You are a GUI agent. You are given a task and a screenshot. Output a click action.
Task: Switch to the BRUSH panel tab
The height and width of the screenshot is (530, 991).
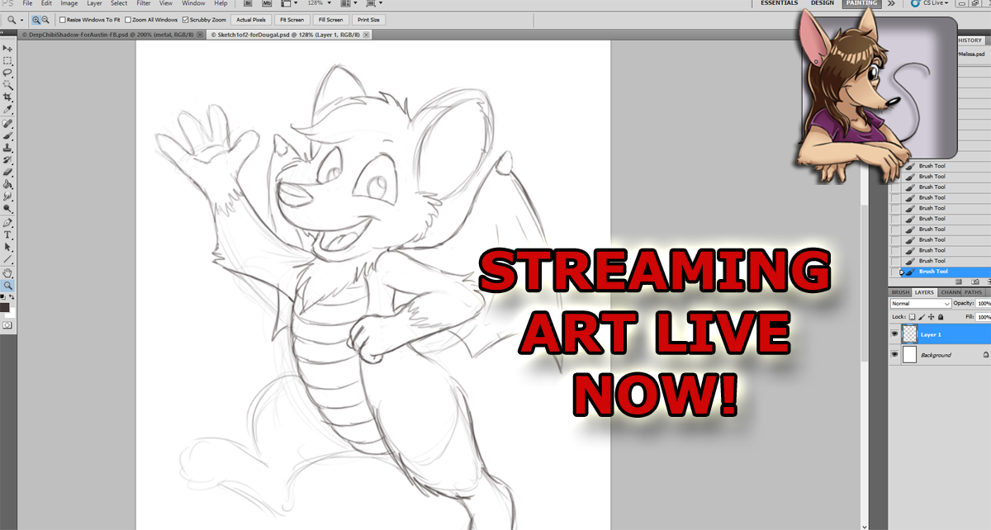[900, 292]
